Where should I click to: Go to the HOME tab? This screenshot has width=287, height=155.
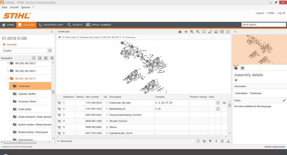8,25
